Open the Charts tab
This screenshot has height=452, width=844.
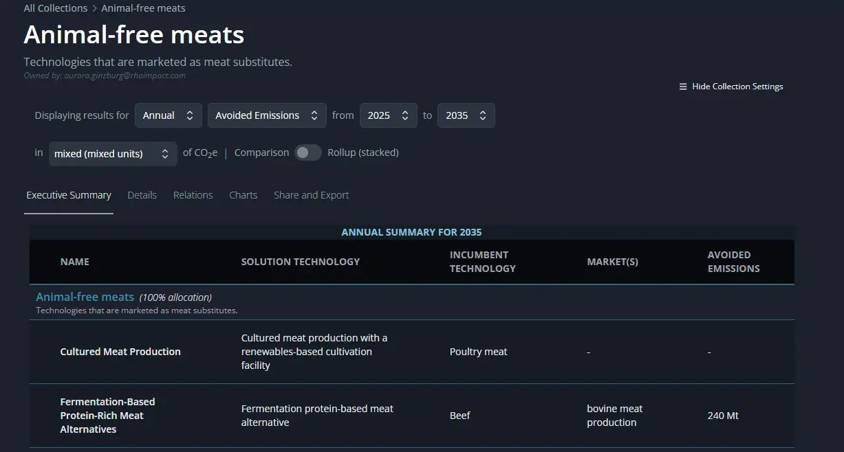coord(243,195)
